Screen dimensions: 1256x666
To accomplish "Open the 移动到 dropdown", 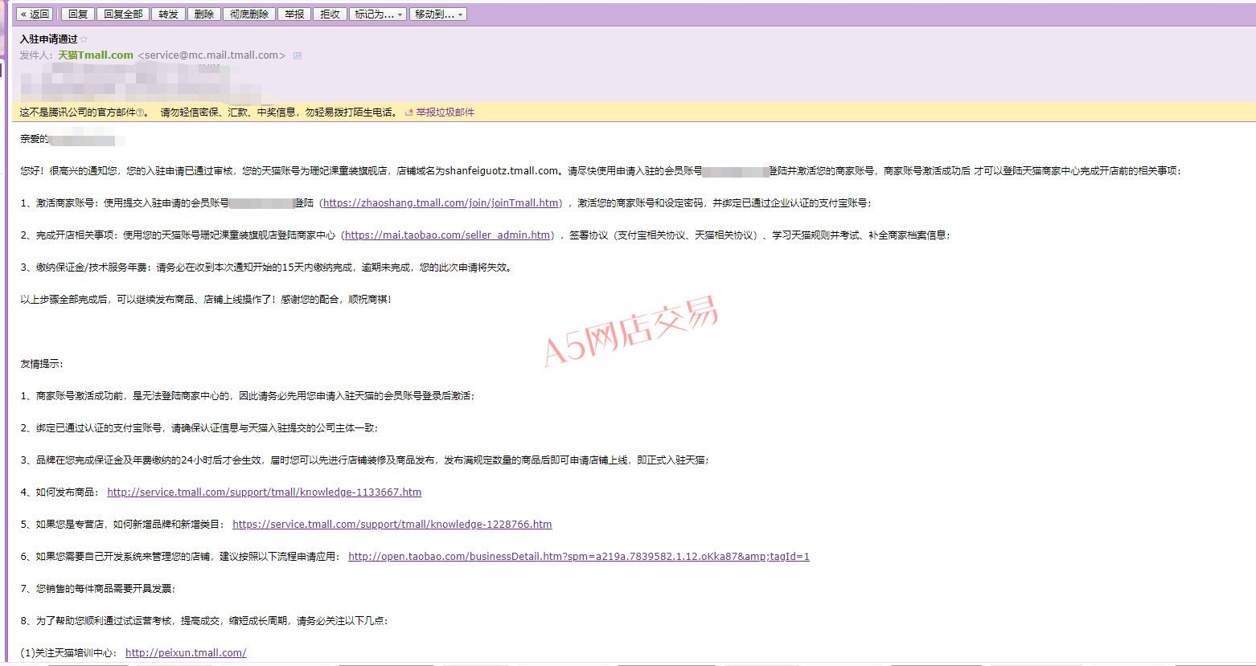I will (x=438, y=14).
